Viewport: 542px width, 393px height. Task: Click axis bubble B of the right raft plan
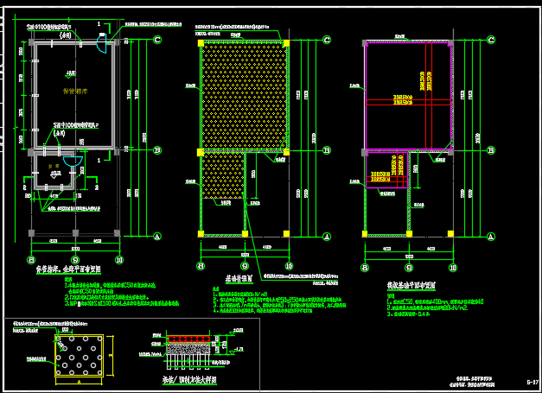[x=491, y=150]
